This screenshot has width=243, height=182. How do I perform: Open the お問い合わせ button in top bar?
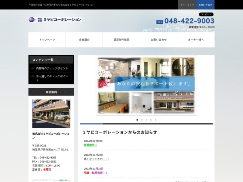click(x=205, y=5)
